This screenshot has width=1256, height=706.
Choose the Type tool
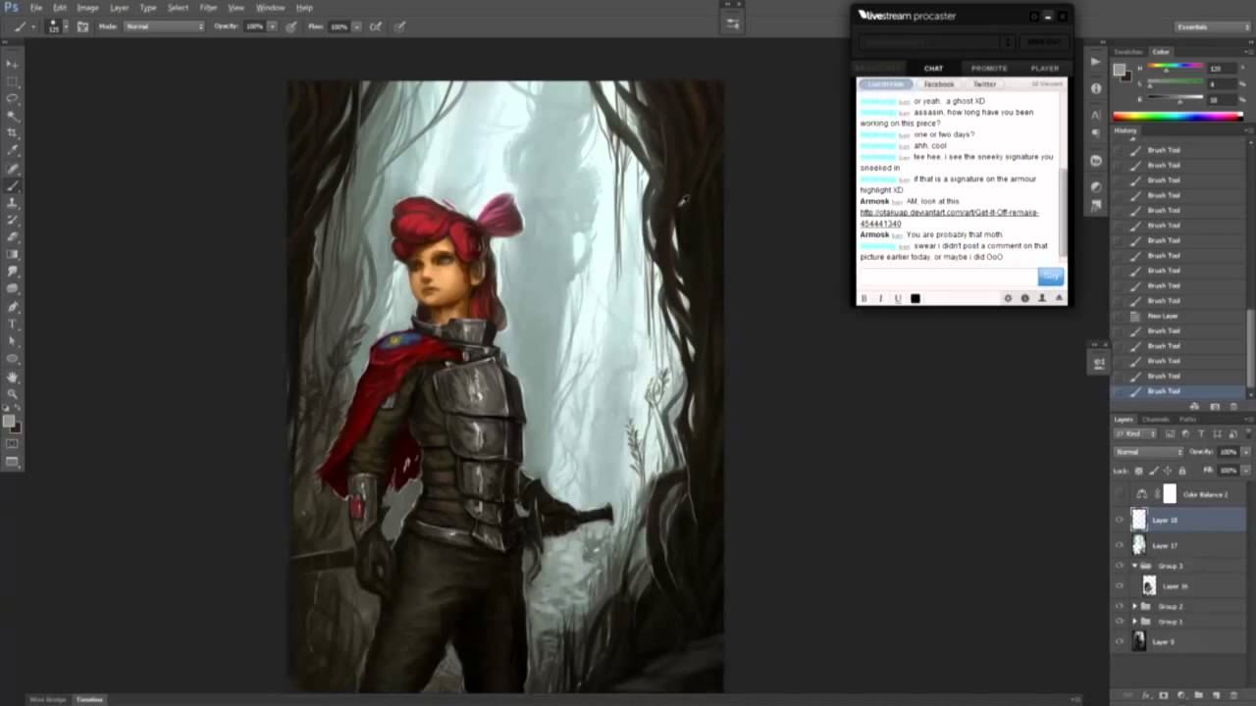(x=13, y=324)
